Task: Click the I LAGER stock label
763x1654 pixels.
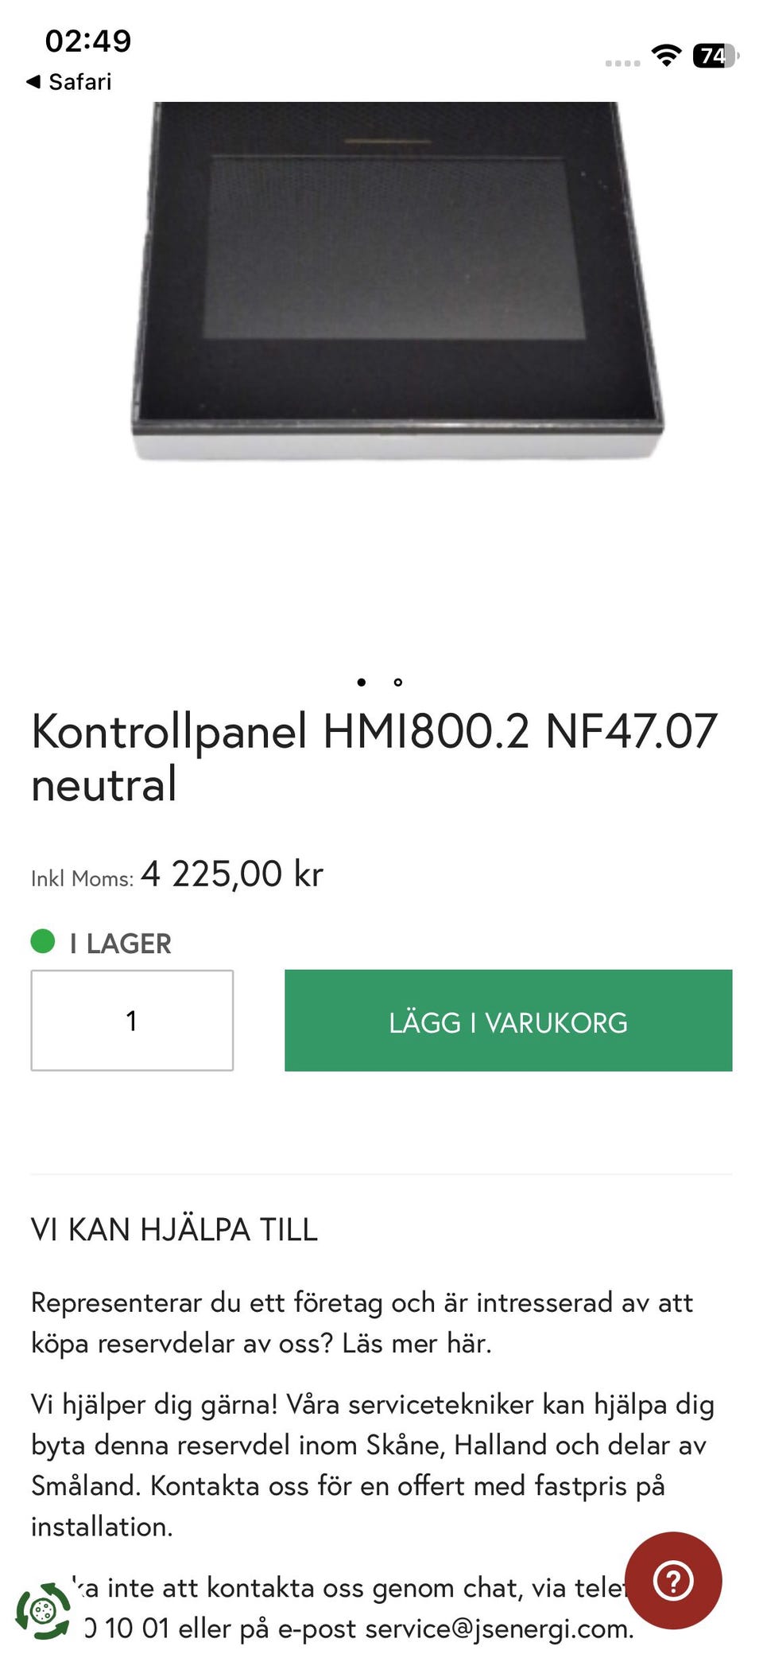Action: click(x=120, y=944)
